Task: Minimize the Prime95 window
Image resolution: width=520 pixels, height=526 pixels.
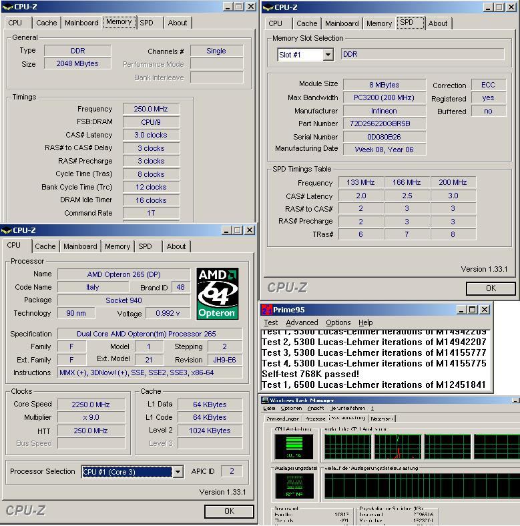Action: coord(461,310)
